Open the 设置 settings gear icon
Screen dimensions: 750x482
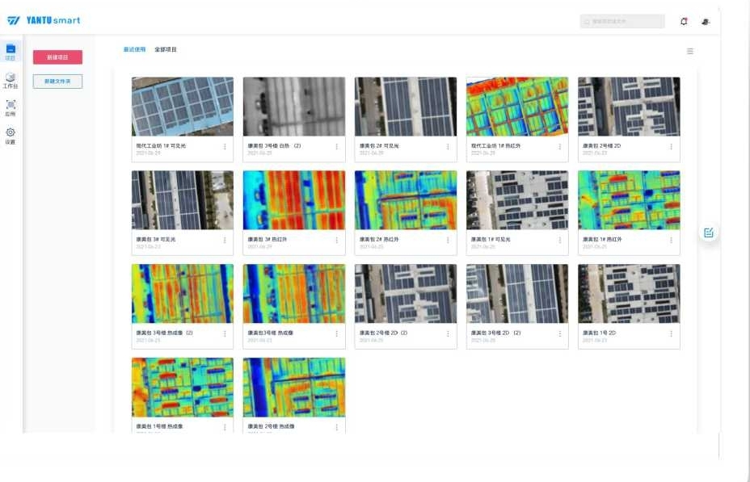[11, 135]
